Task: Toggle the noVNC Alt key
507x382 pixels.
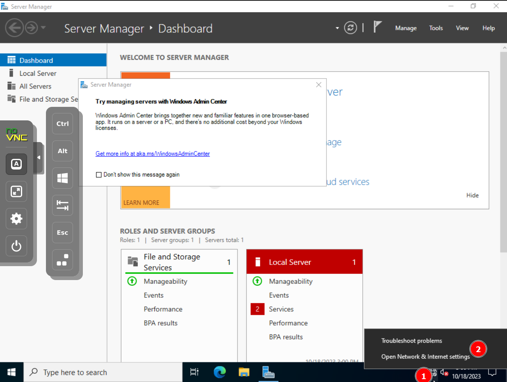Action: pyautogui.click(x=62, y=151)
